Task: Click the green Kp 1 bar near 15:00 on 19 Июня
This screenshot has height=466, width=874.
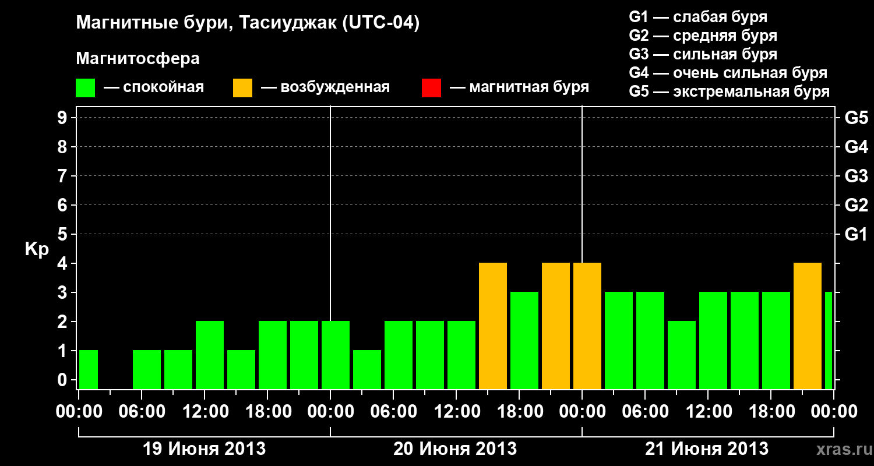Action: [241, 369]
